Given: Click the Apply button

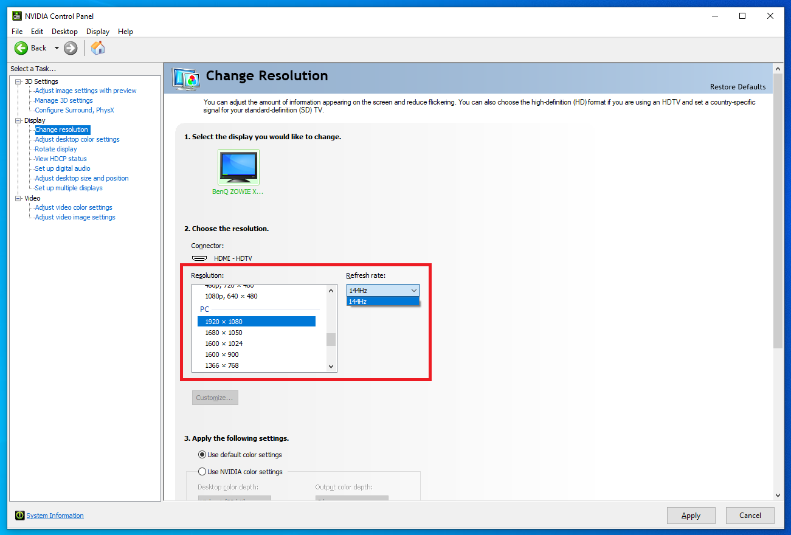Looking at the screenshot, I should tap(691, 516).
